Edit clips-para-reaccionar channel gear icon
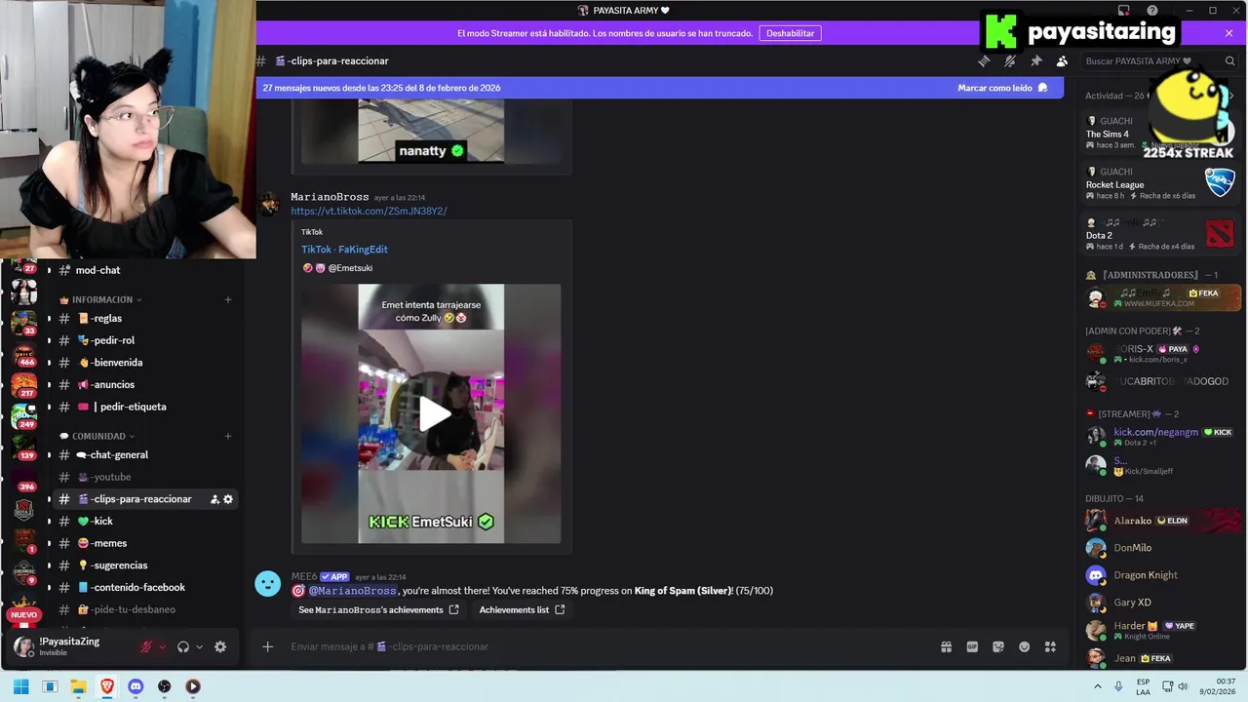This screenshot has height=702, width=1248. point(228,499)
